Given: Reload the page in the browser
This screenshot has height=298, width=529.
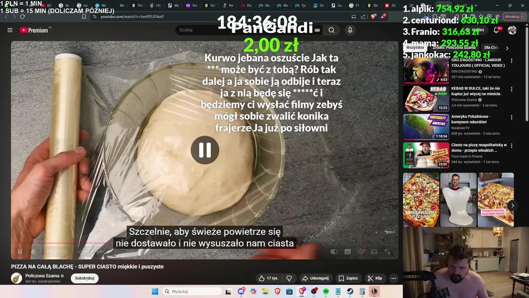Looking at the screenshot, I should pos(22,17).
